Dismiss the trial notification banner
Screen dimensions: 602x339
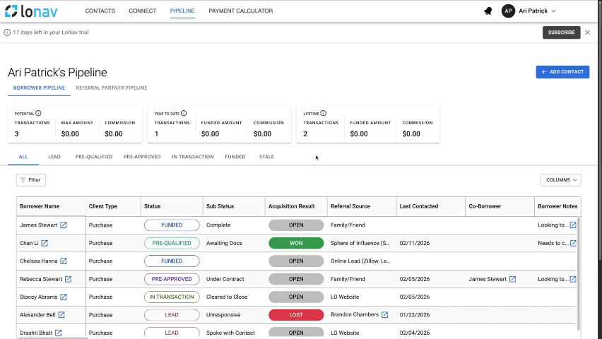(x=588, y=32)
